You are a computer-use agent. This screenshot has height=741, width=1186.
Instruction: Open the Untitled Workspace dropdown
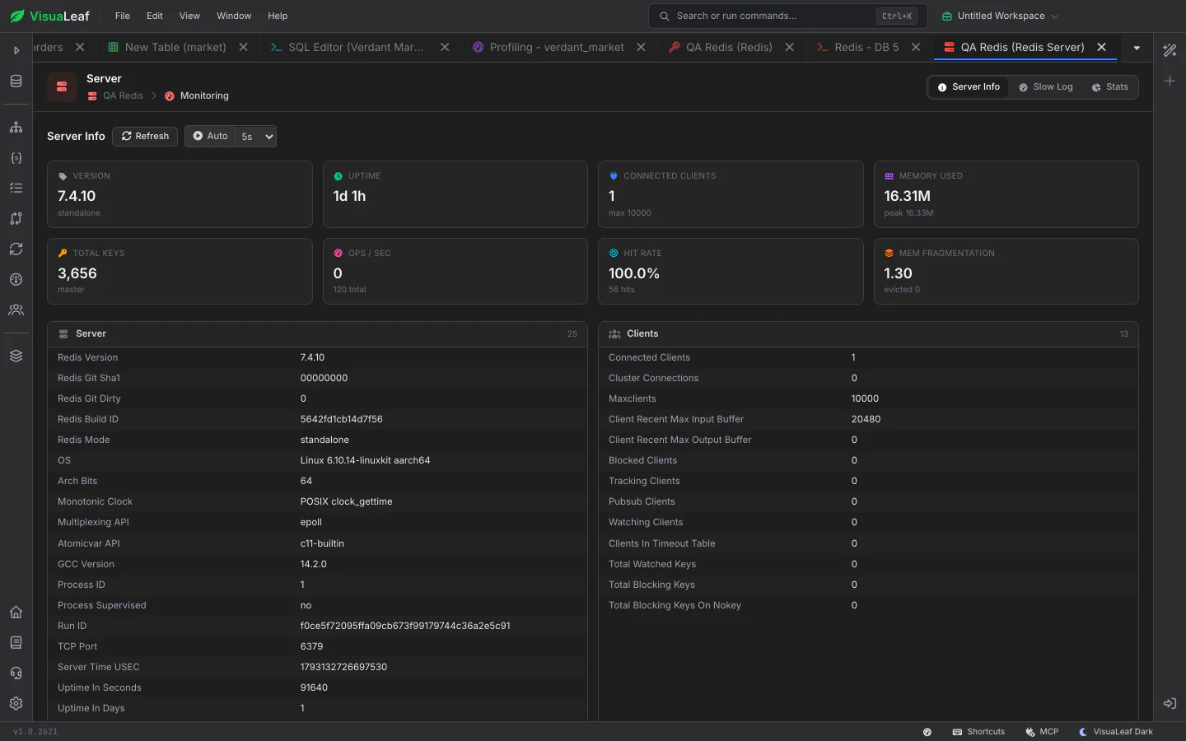[999, 16]
